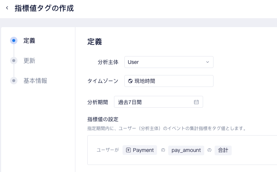This screenshot has height=172, width=277.
Task: Open the calendar icon in 分析期間
Action: point(196,102)
